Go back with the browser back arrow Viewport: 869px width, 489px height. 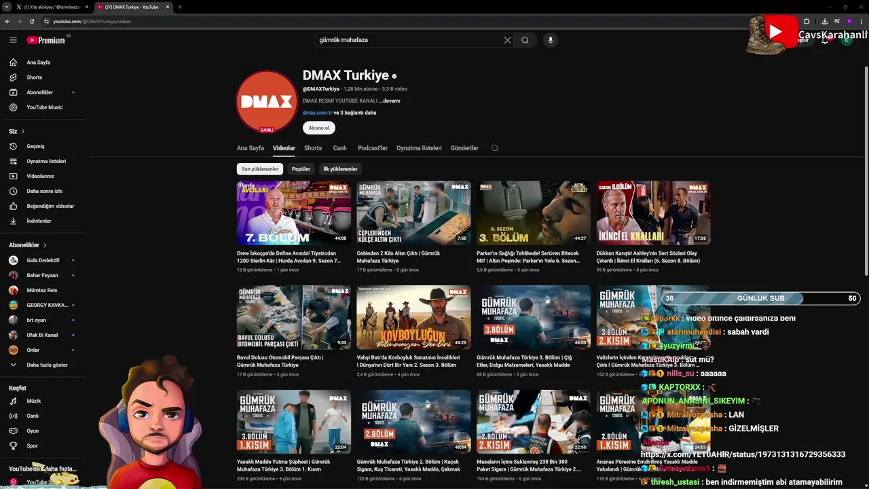point(7,21)
